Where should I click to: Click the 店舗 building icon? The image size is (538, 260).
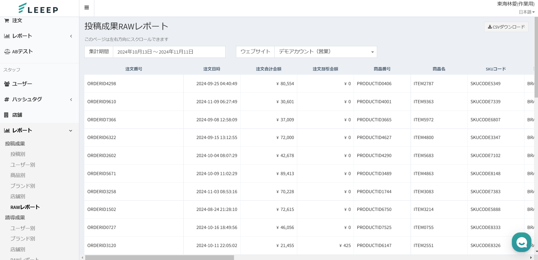[x=6, y=115]
